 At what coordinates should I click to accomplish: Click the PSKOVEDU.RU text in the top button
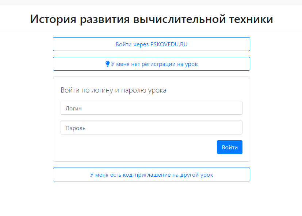(169, 44)
